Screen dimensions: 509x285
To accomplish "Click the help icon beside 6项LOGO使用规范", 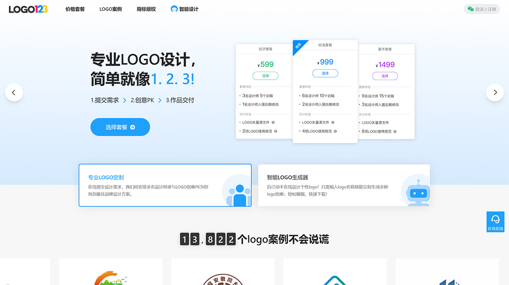I will coord(395,131).
